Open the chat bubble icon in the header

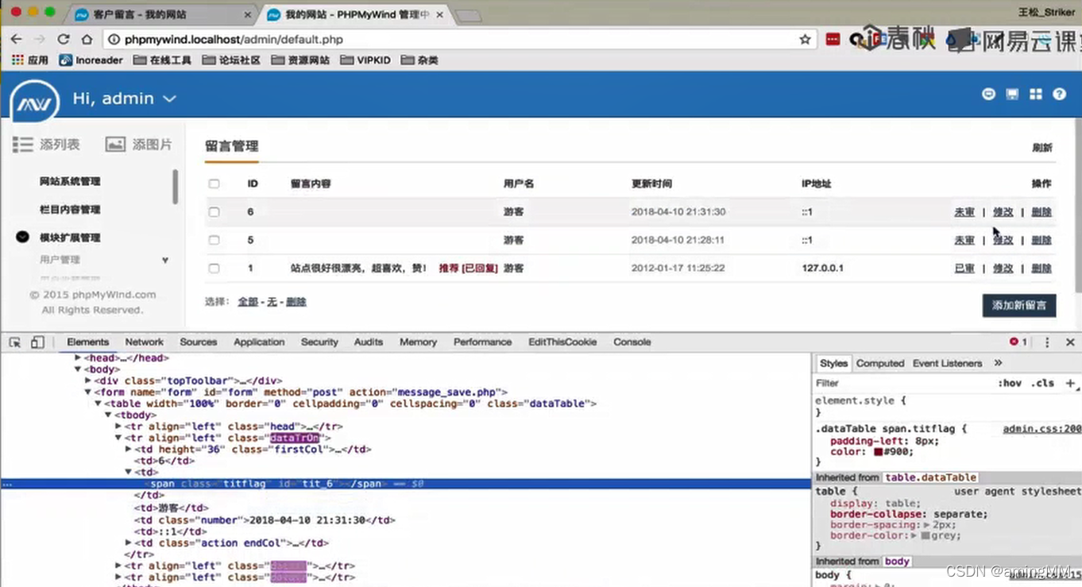click(x=988, y=94)
